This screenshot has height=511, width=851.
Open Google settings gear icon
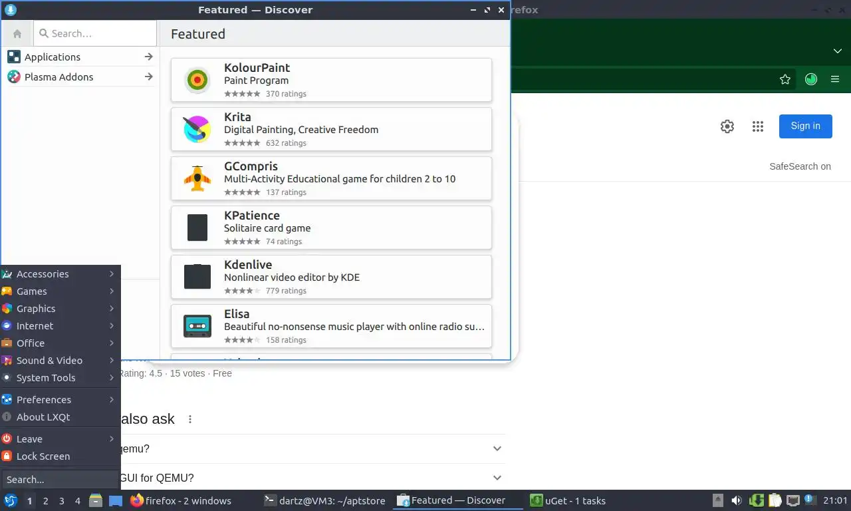pos(727,126)
